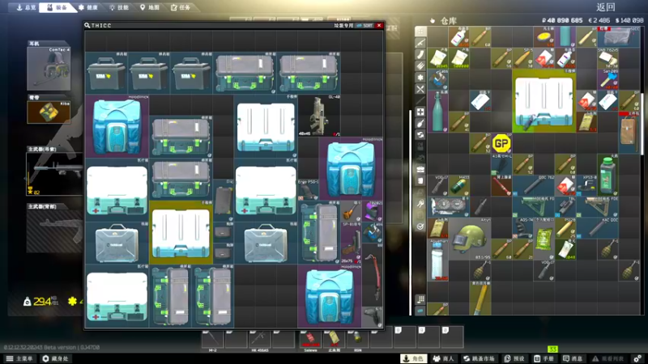Click the Kiba armband slot
This screenshot has width=648, height=364.
(49, 112)
